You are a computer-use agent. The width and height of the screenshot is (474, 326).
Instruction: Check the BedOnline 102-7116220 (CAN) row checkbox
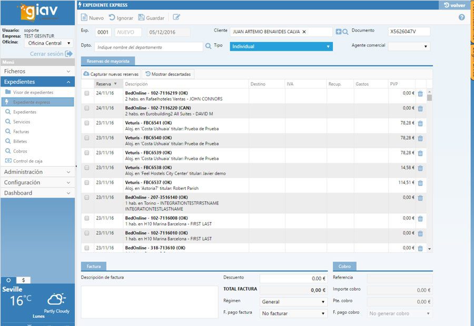tap(87, 108)
